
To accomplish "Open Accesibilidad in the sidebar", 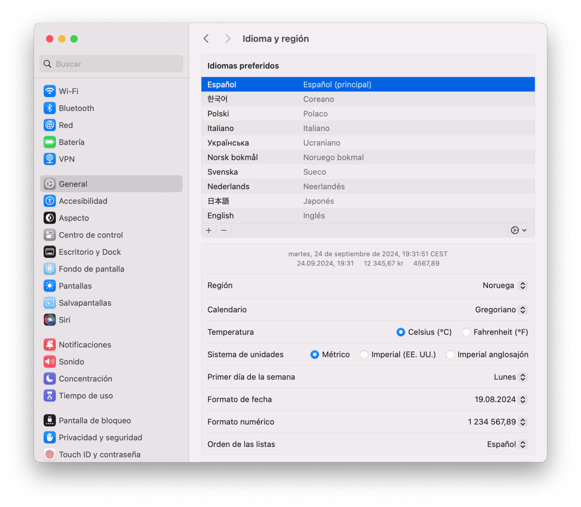I will click(x=83, y=201).
